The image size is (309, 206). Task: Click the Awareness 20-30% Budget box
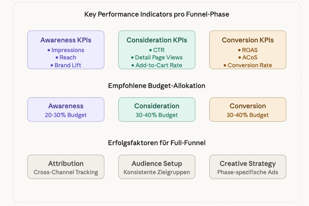66,110
